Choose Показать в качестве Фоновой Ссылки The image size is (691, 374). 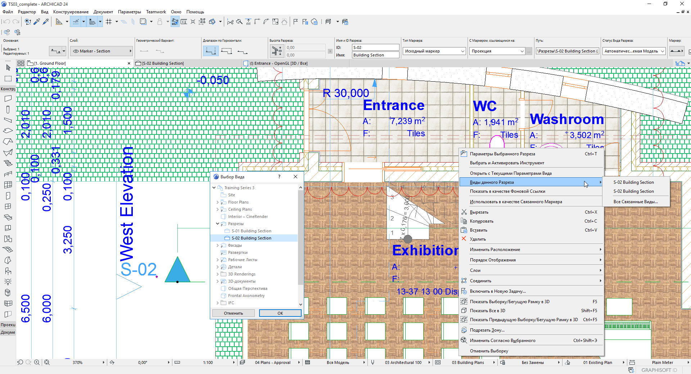507,191
